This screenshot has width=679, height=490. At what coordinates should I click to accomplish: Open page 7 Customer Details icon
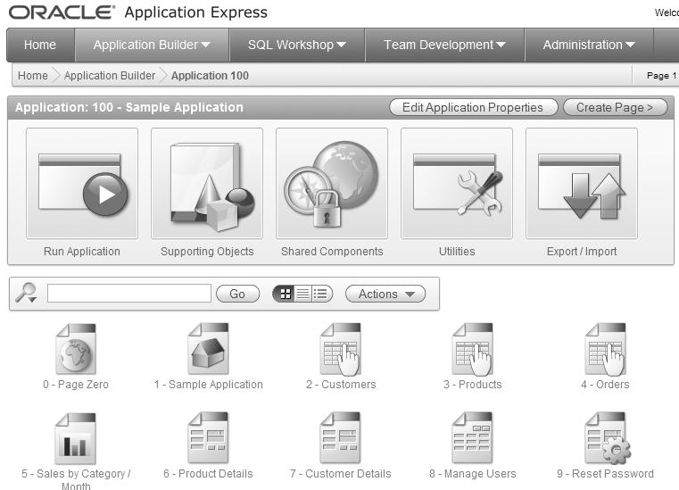340,438
